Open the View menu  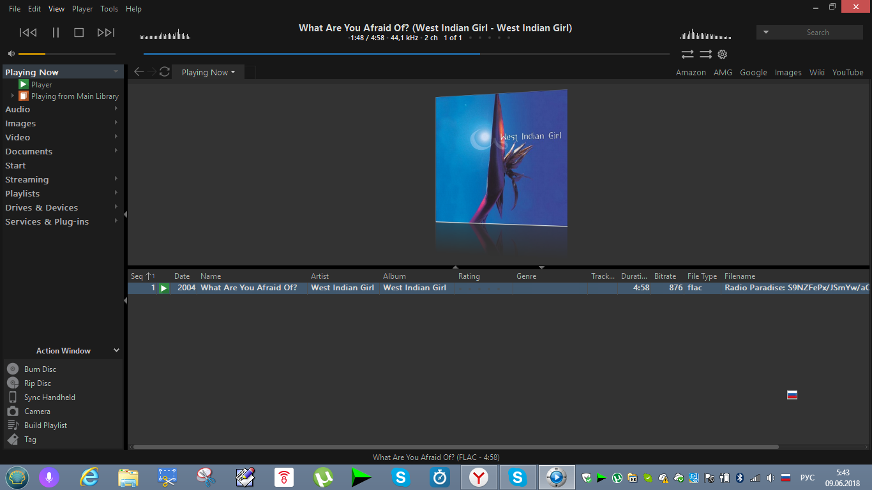[x=57, y=9]
